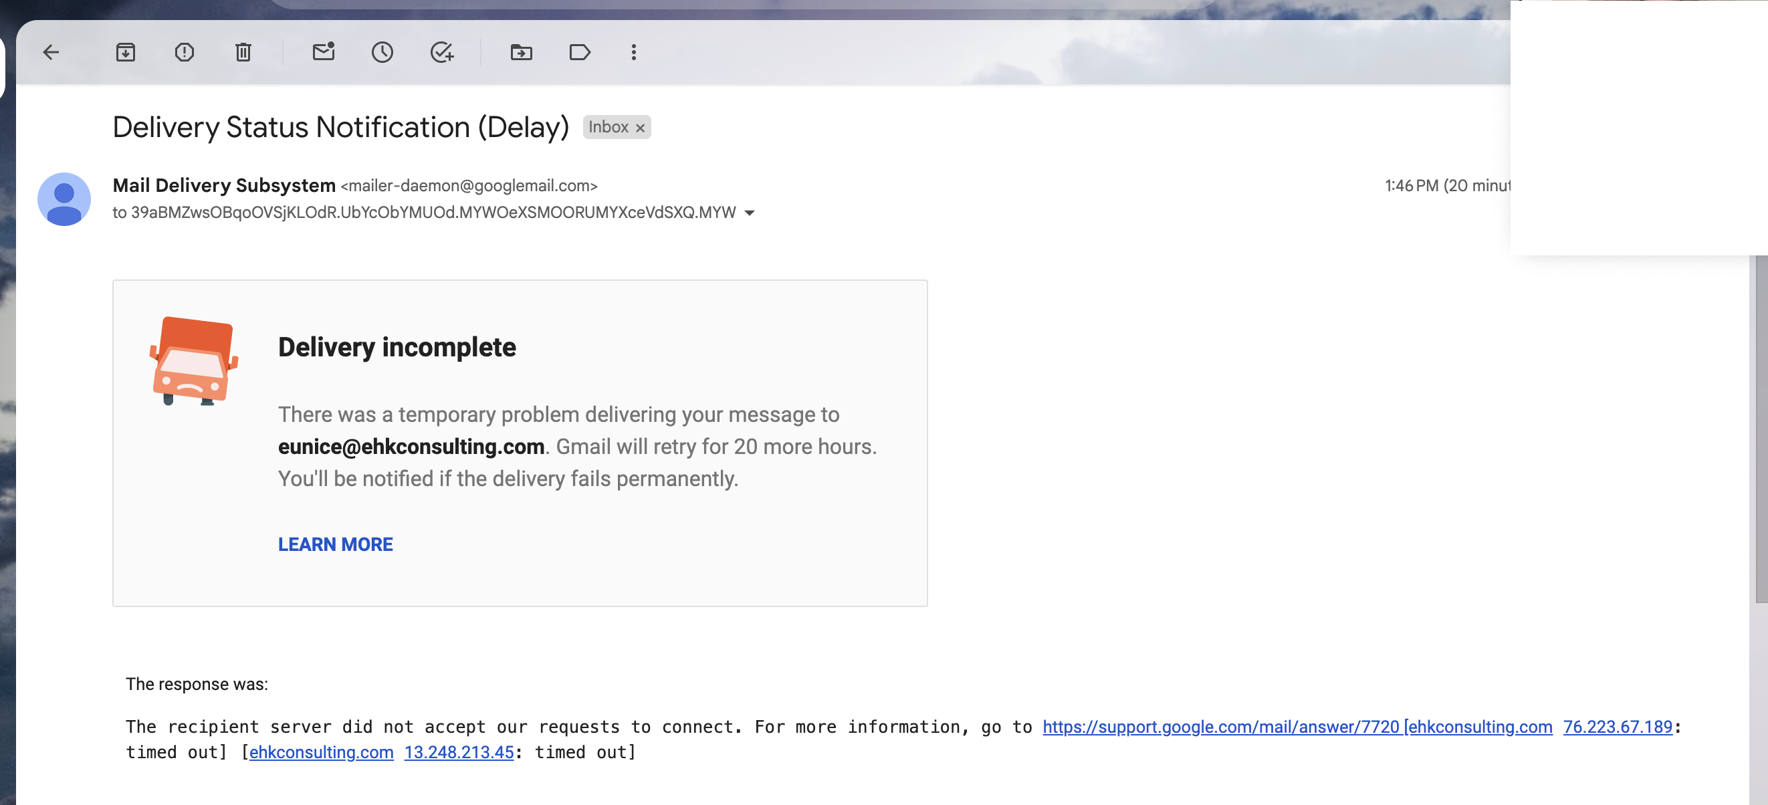Archive this email
This screenshot has height=805, width=1768.
pos(126,52)
